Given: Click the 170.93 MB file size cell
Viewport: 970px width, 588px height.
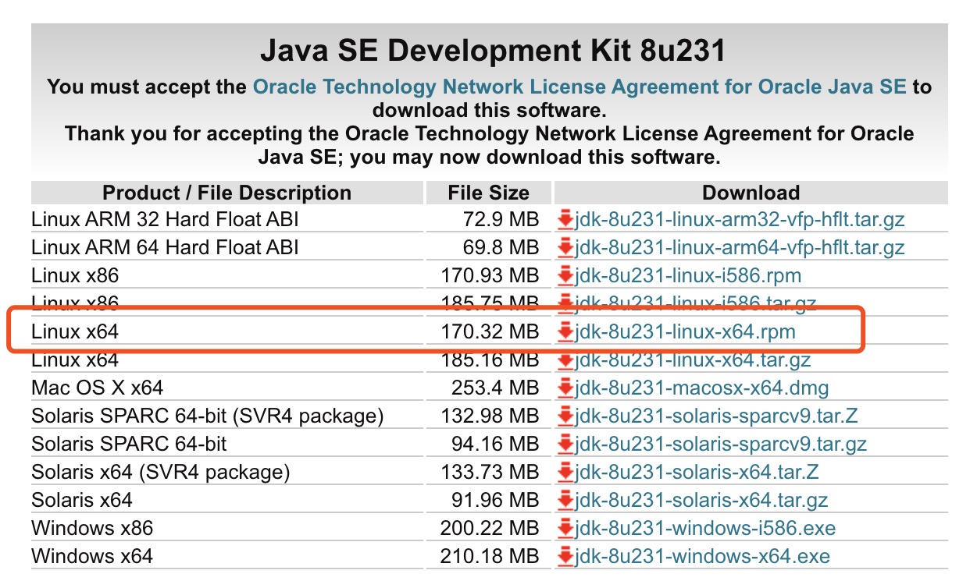Looking at the screenshot, I should point(489,276).
